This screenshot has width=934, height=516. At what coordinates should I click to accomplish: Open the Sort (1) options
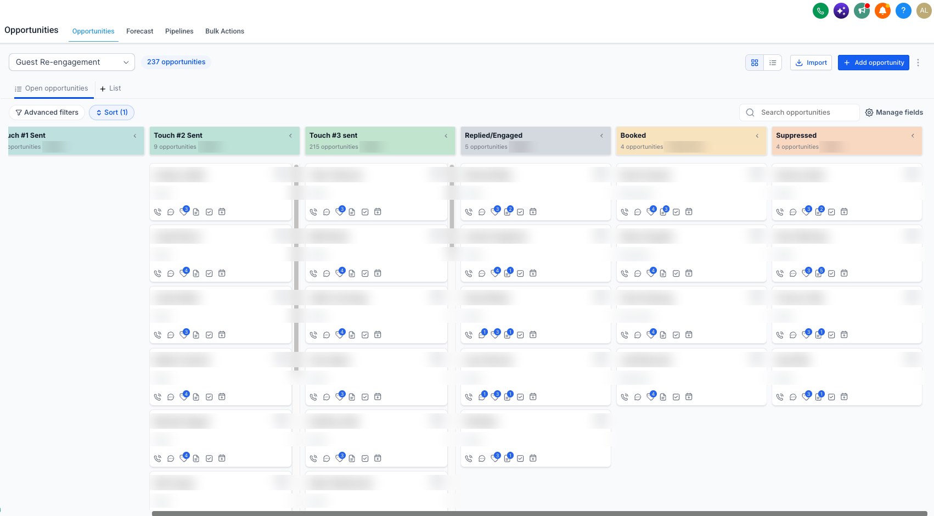111,113
